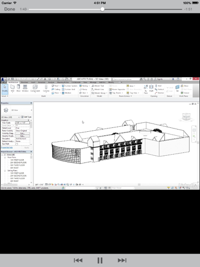Collapse the Floor Plans tree node
The height and width of the screenshot is (267, 200).
(x=5, y=157)
